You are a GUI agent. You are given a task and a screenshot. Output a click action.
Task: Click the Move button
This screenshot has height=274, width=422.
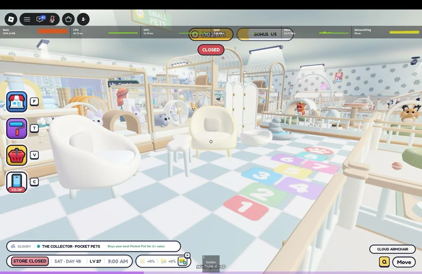coord(404,262)
